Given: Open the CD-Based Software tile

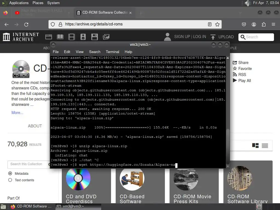Looking at the screenshot, I should point(140,182).
